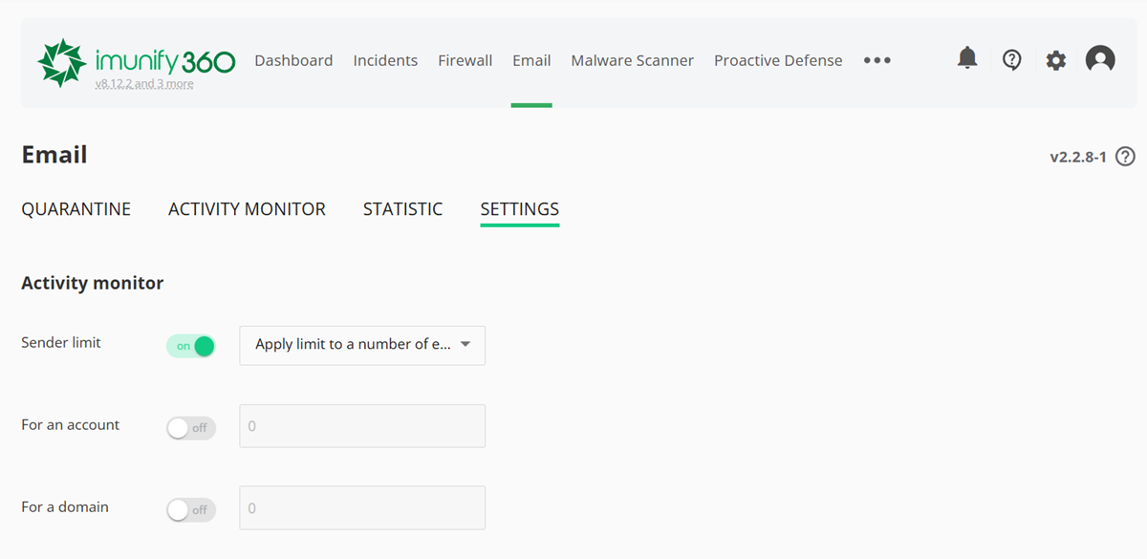This screenshot has width=1147, height=559.
Task: Click the dropdown chevron beside Apply limit
Action: (465, 345)
